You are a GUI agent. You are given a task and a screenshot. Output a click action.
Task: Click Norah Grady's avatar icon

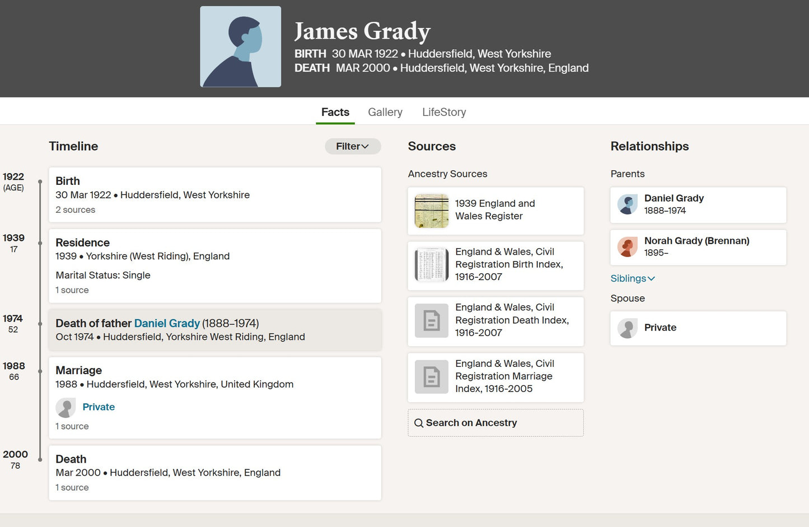pos(628,246)
